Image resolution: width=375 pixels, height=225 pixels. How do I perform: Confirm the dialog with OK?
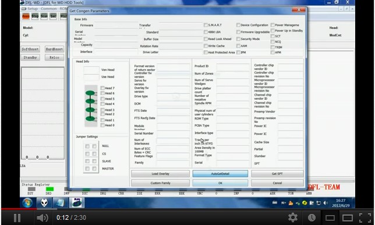pos(220,183)
